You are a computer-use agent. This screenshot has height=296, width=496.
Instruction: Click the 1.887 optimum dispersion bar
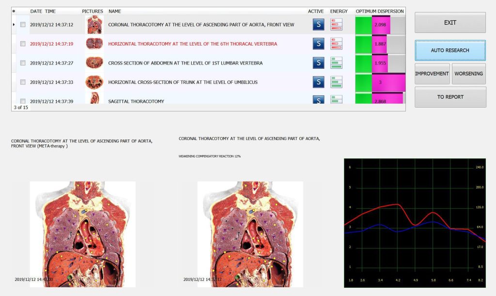click(380, 44)
